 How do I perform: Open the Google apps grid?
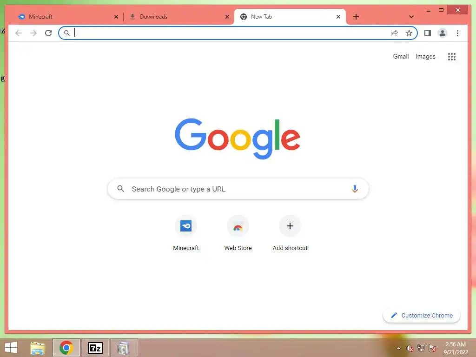pos(452,56)
